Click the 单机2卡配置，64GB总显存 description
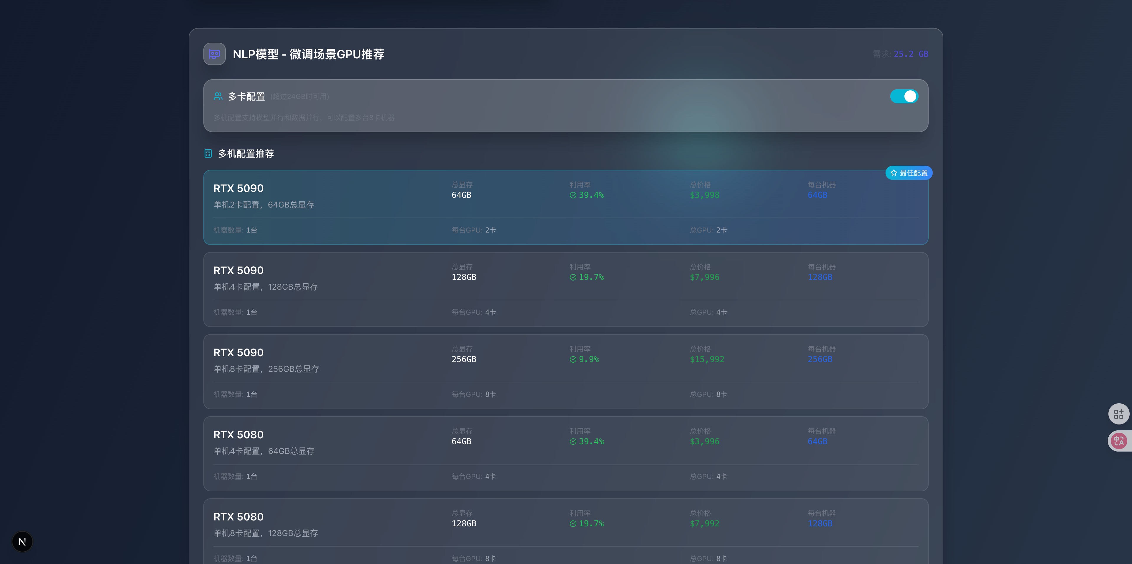 264,205
